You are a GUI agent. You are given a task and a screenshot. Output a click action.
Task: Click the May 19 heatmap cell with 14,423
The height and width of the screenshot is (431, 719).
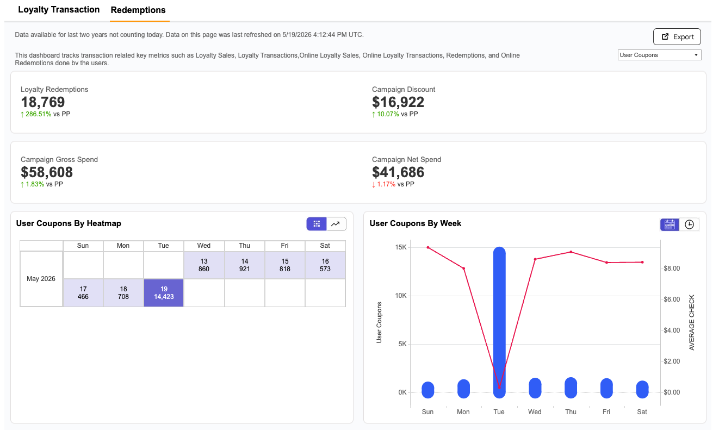pyautogui.click(x=164, y=293)
